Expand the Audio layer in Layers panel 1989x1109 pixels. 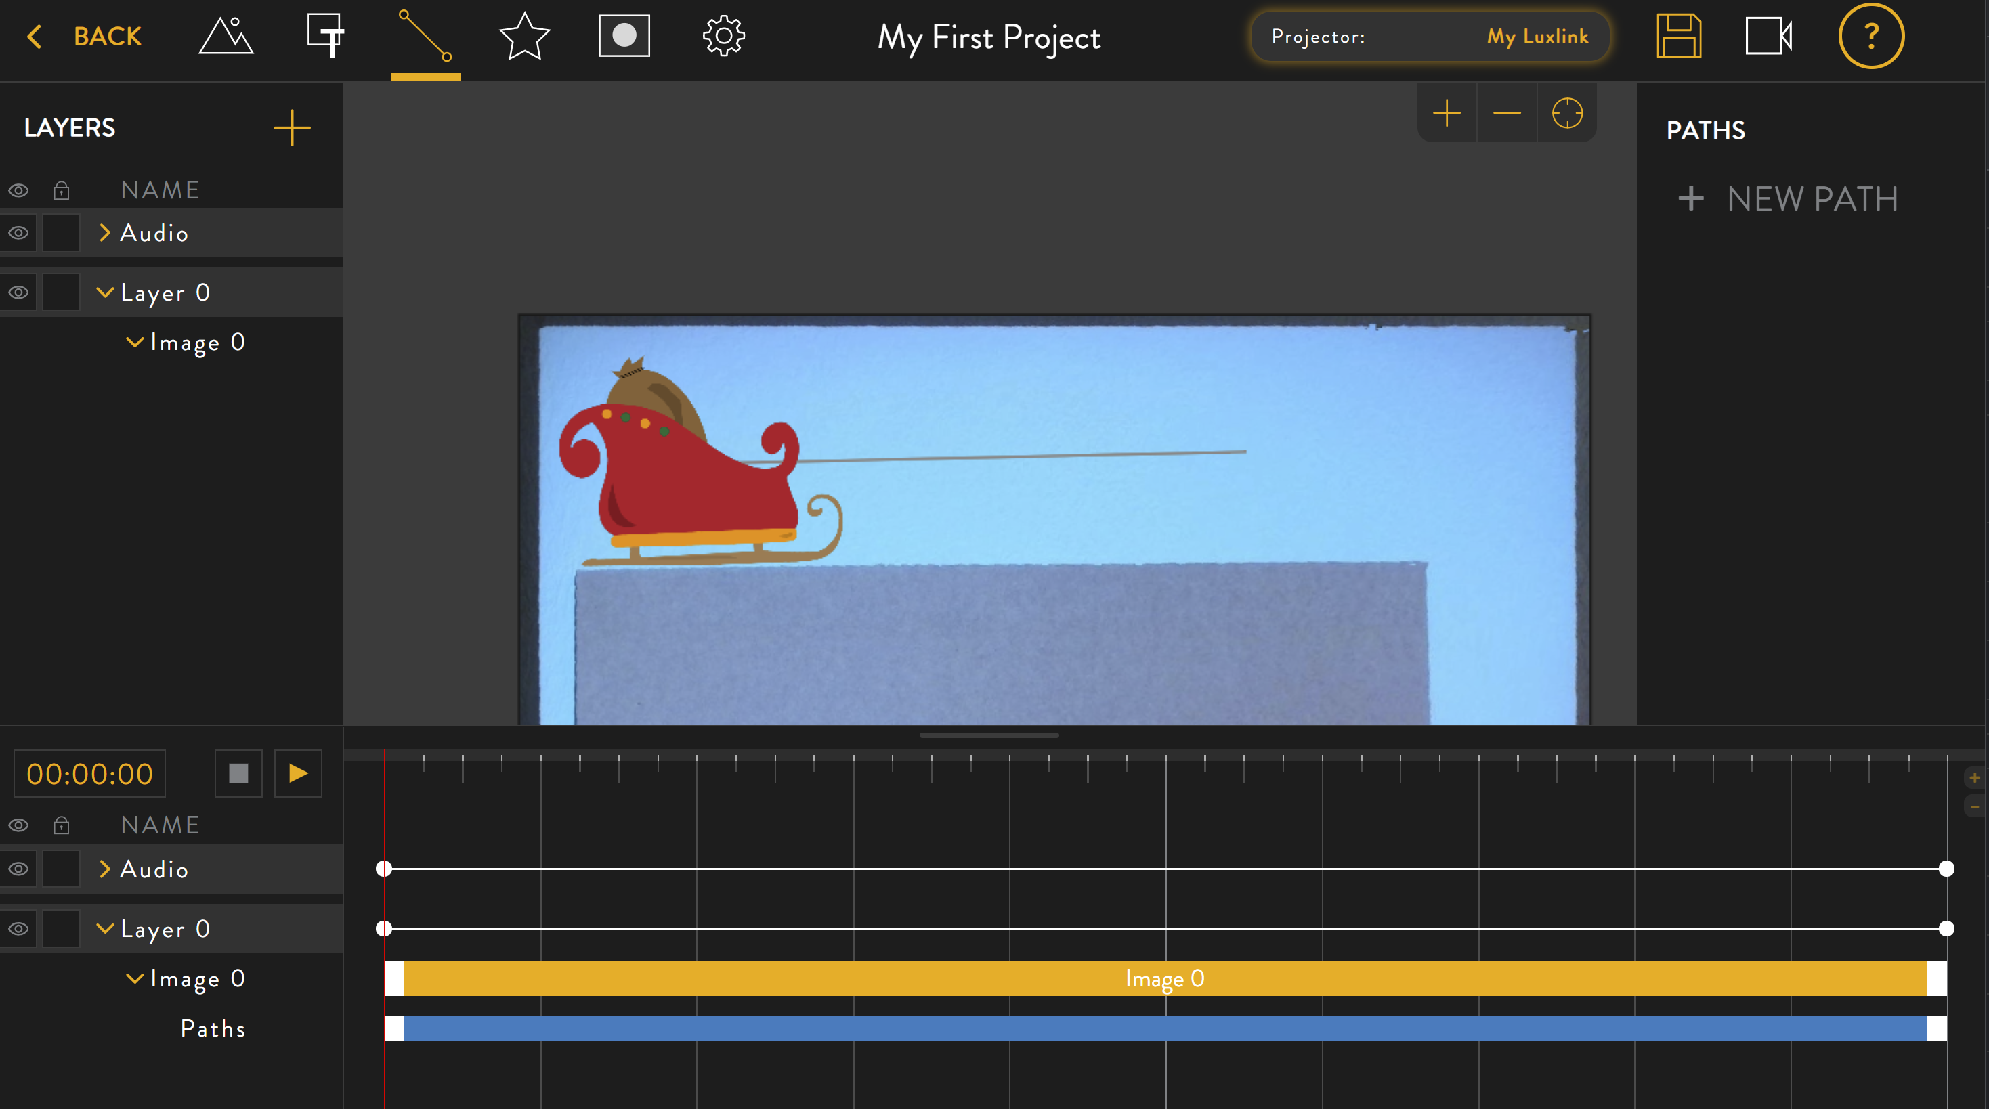click(x=105, y=233)
